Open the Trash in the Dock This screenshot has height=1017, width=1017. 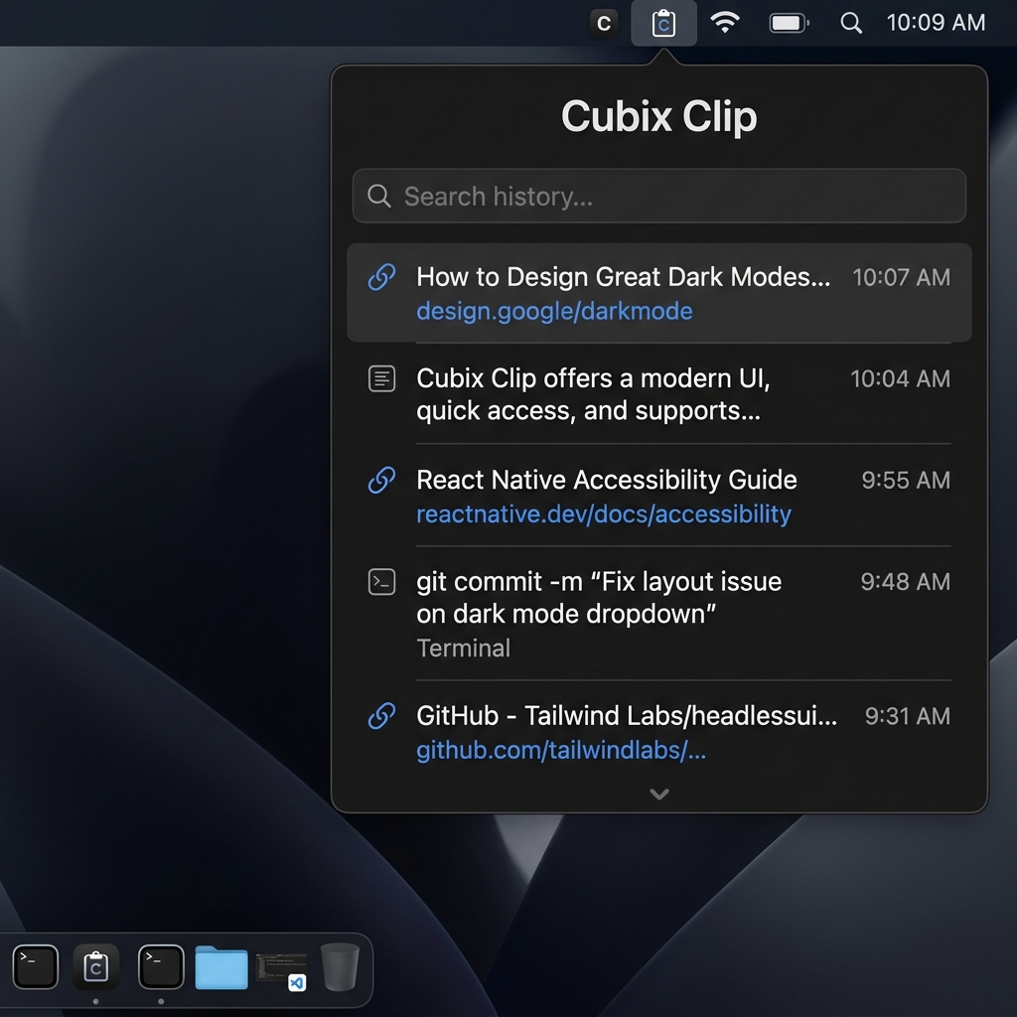340,967
